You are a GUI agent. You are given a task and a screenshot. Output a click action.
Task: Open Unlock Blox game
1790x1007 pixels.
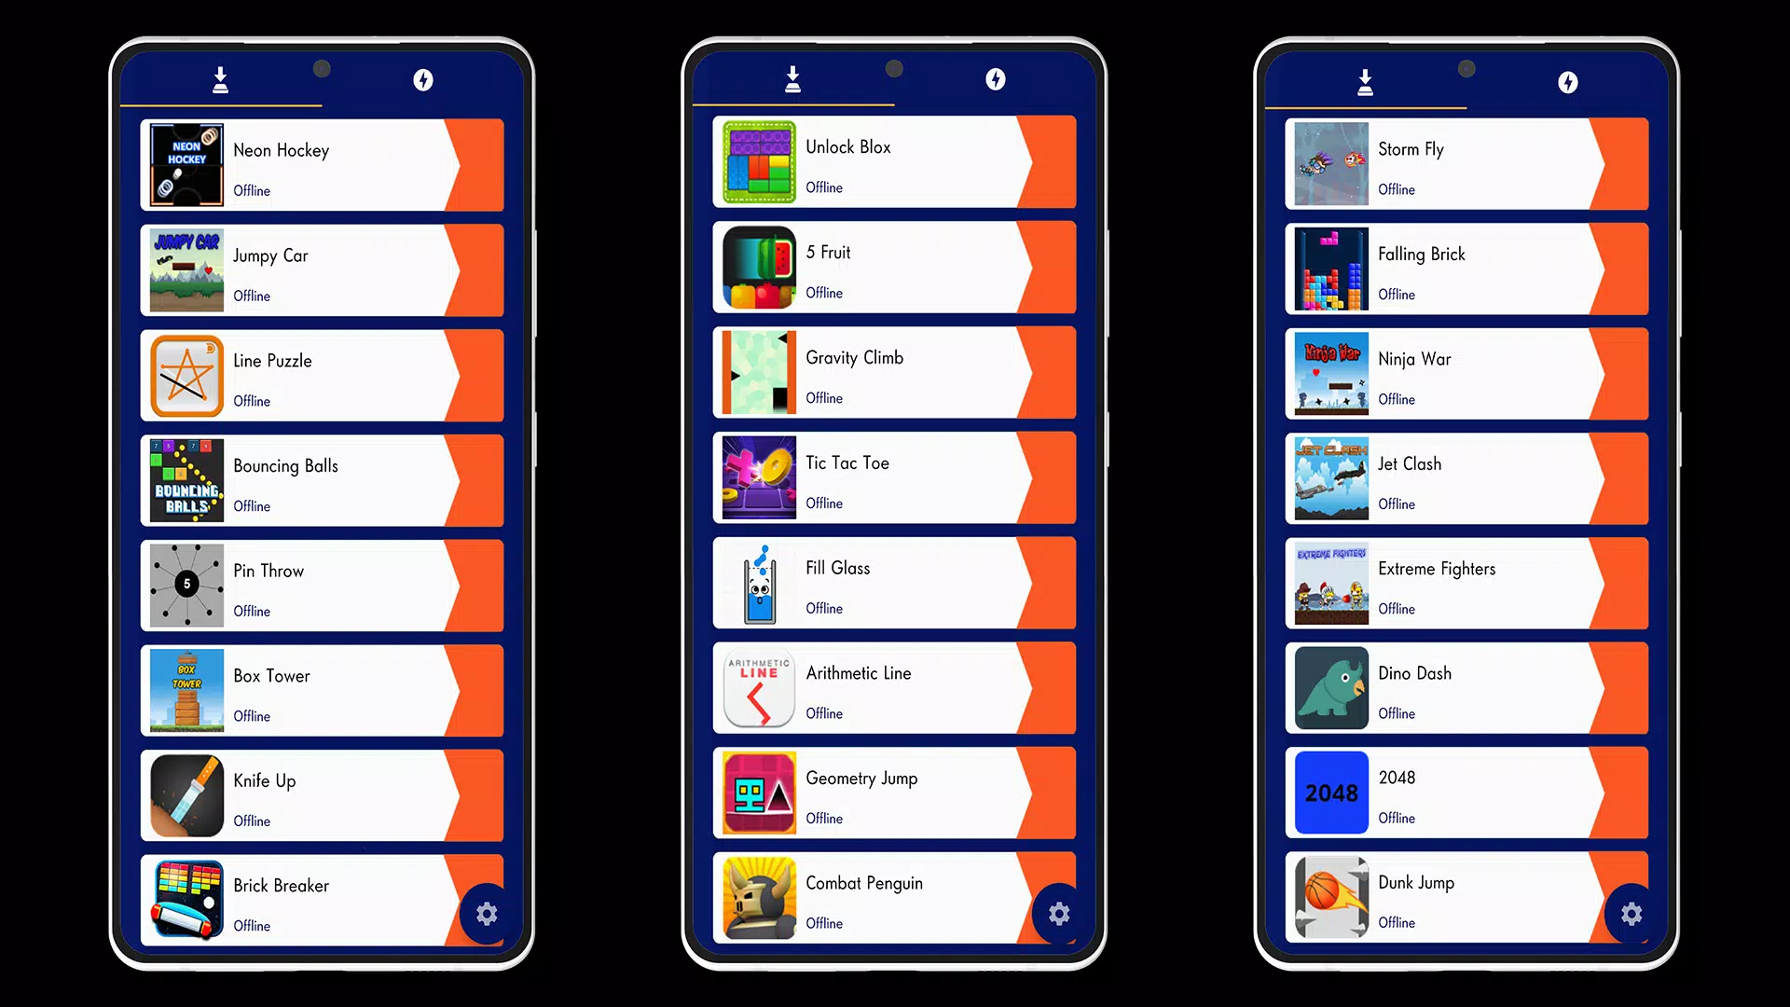tap(895, 163)
